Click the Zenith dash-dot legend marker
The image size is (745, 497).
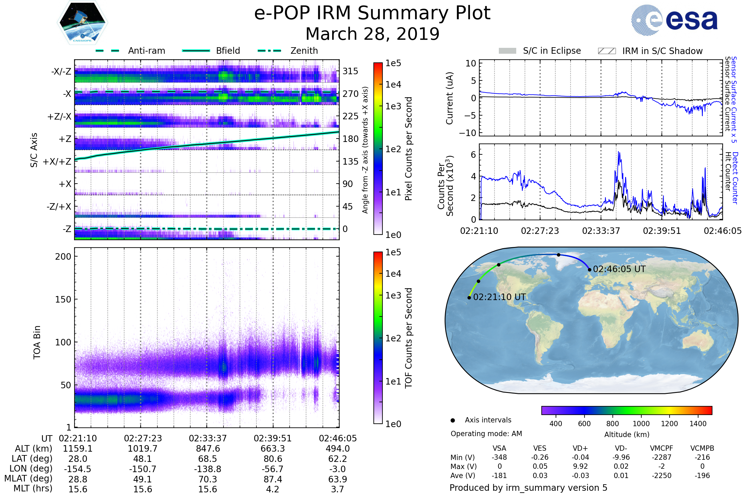(x=269, y=51)
